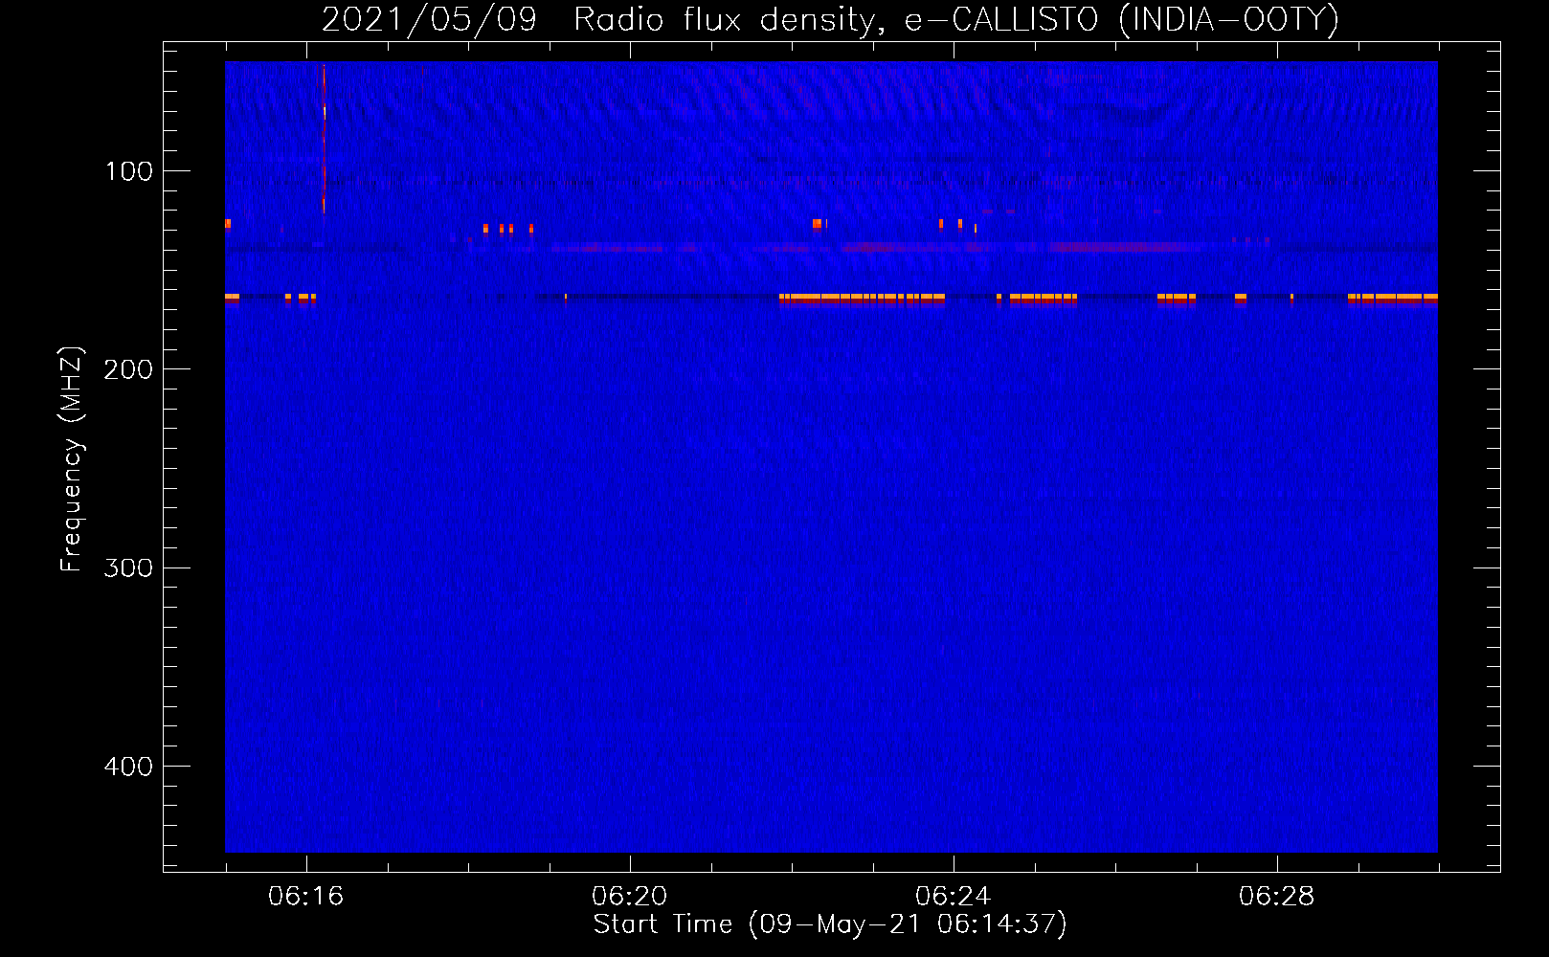This screenshot has width=1549, height=957.
Task: Click the plot title naming e-CALLISTO (INDIA-OOTY)
Action: tap(830, 19)
